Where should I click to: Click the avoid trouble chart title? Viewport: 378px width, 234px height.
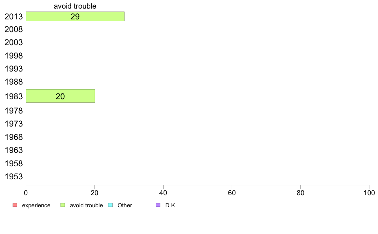pos(75,6)
